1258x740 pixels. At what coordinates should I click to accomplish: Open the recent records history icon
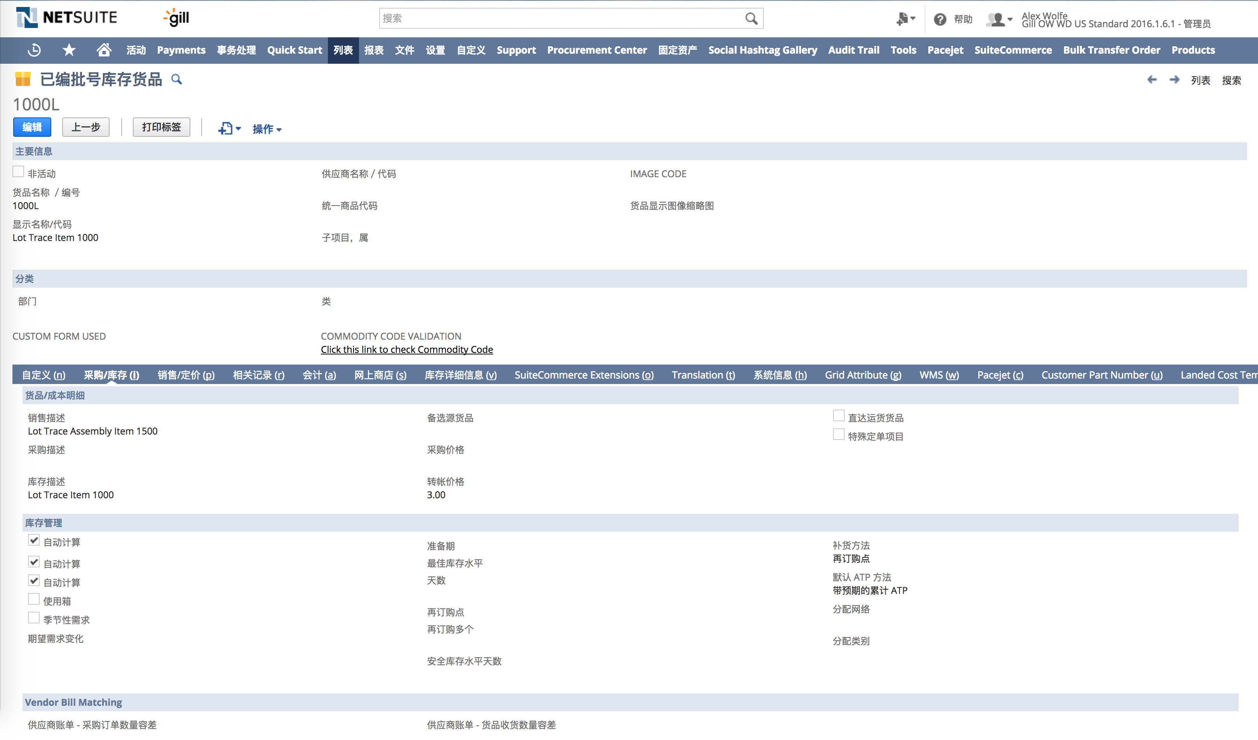tap(34, 50)
